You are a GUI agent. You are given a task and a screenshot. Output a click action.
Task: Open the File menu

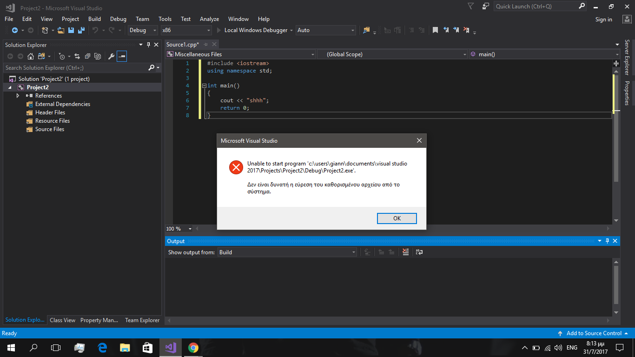pyautogui.click(x=9, y=19)
